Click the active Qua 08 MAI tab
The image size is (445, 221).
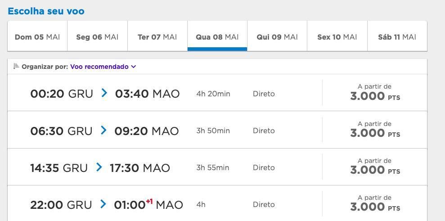217,36
